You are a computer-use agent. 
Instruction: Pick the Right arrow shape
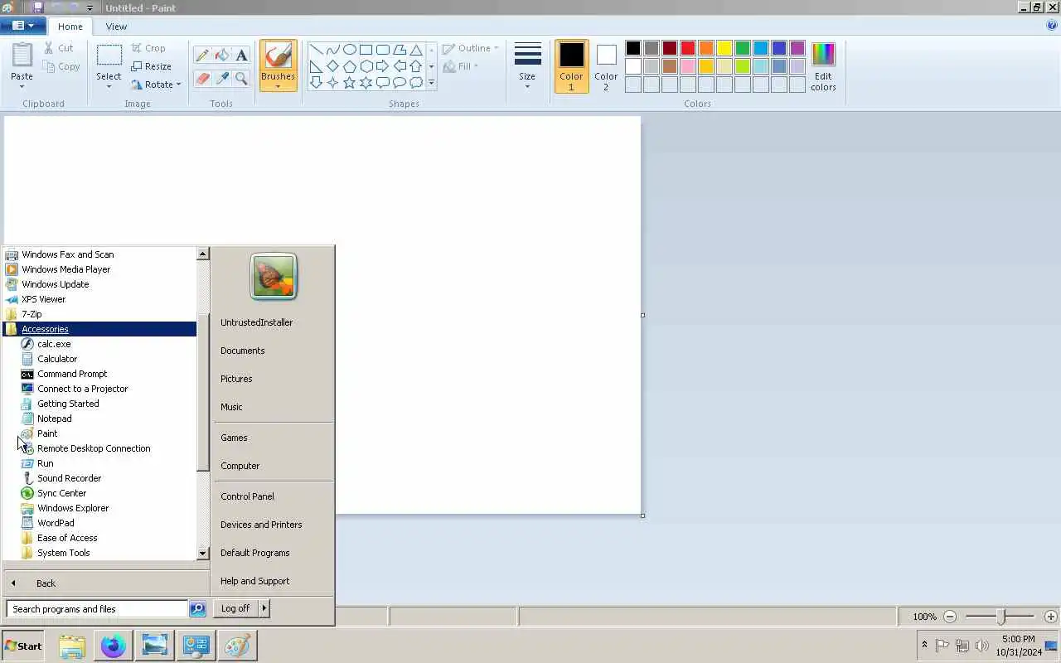pyautogui.click(x=382, y=66)
